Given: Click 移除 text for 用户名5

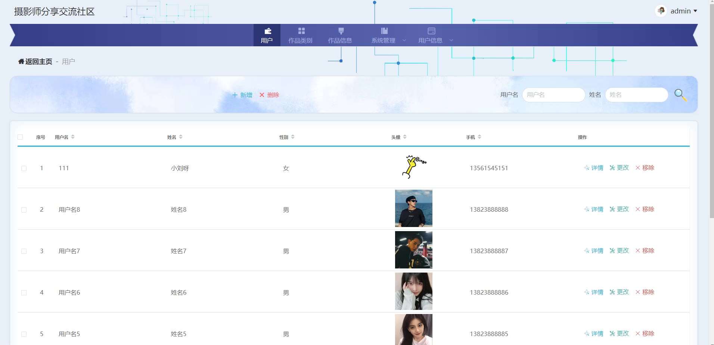Looking at the screenshot, I should click(648, 333).
